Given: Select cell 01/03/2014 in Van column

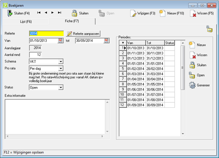Looking at the screenshot, I should [136, 74].
